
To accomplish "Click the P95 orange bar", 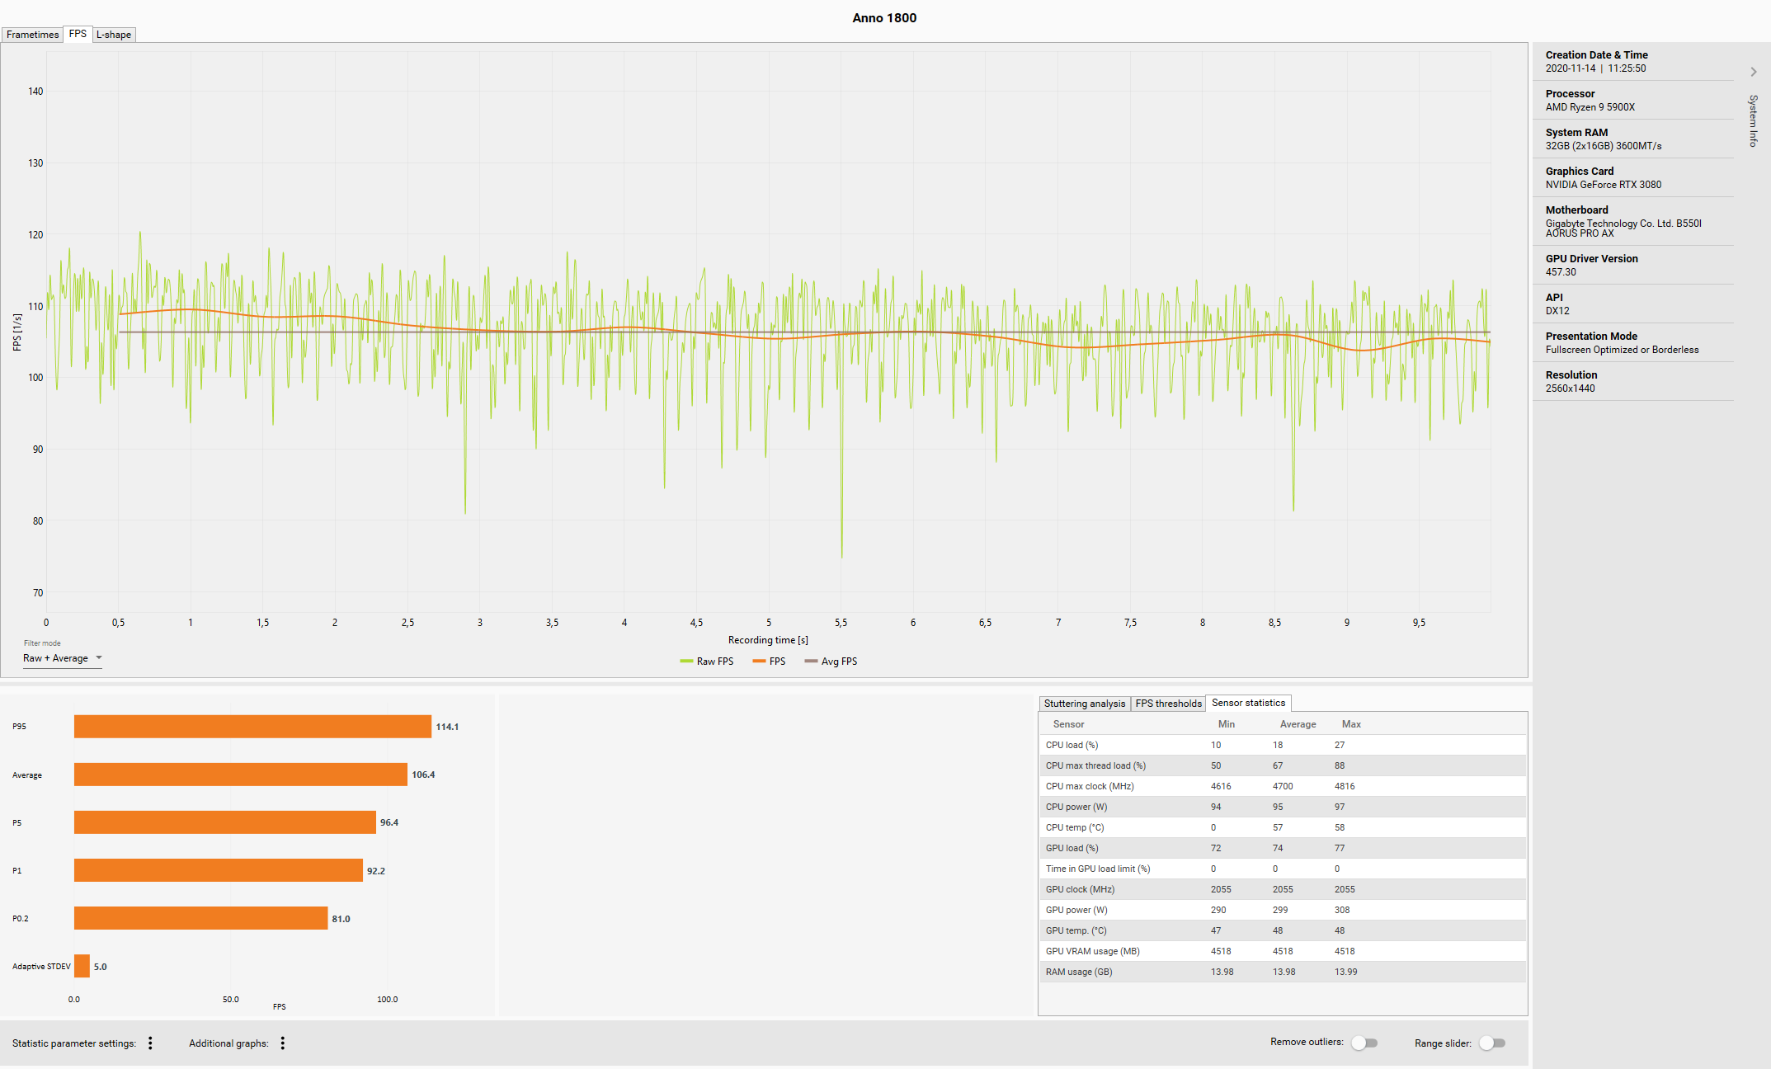I will 252,727.
